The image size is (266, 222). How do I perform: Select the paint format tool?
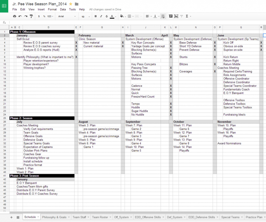pos(31,16)
